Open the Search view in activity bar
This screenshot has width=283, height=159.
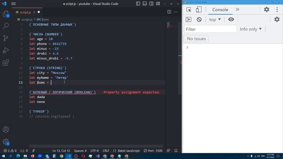click(6, 26)
